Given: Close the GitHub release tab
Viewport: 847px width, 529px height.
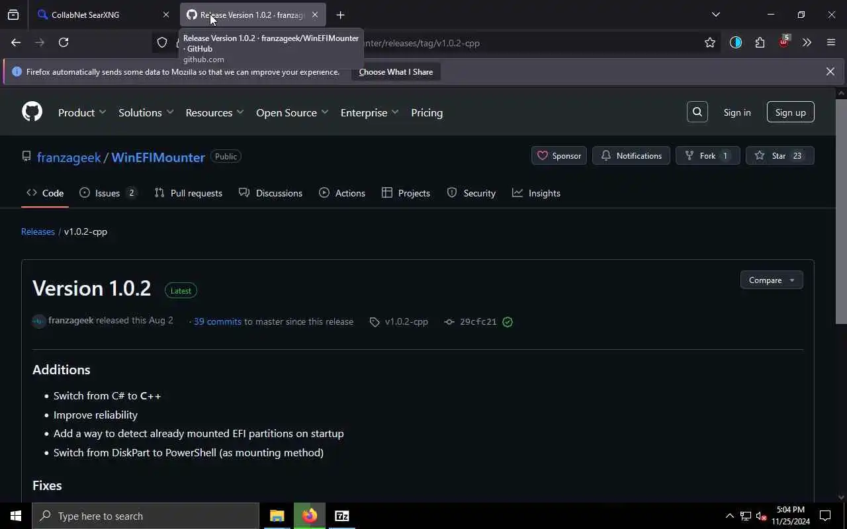Looking at the screenshot, I should [x=315, y=15].
